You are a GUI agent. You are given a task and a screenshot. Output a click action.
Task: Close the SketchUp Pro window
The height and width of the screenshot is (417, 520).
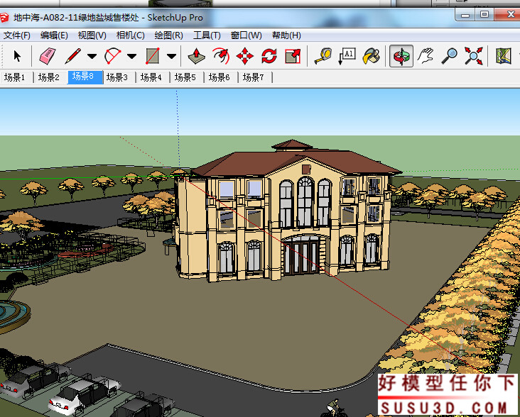coord(509,15)
